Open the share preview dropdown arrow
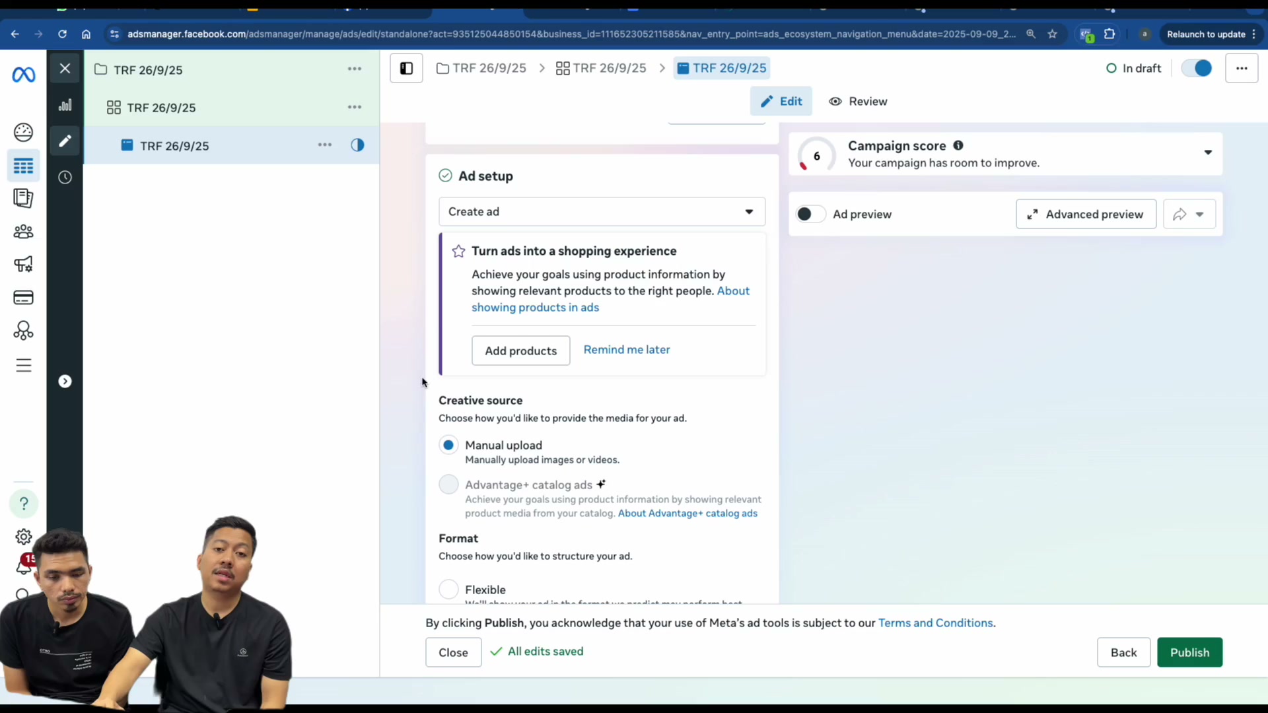The image size is (1268, 713). [x=1200, y=215]
